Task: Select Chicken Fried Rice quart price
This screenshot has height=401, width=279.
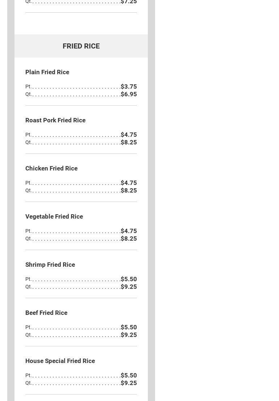Action: click(129, 190)
